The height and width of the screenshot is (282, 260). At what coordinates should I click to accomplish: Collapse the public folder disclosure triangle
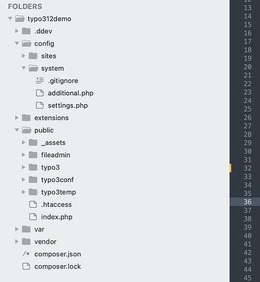tap(17, 130)
